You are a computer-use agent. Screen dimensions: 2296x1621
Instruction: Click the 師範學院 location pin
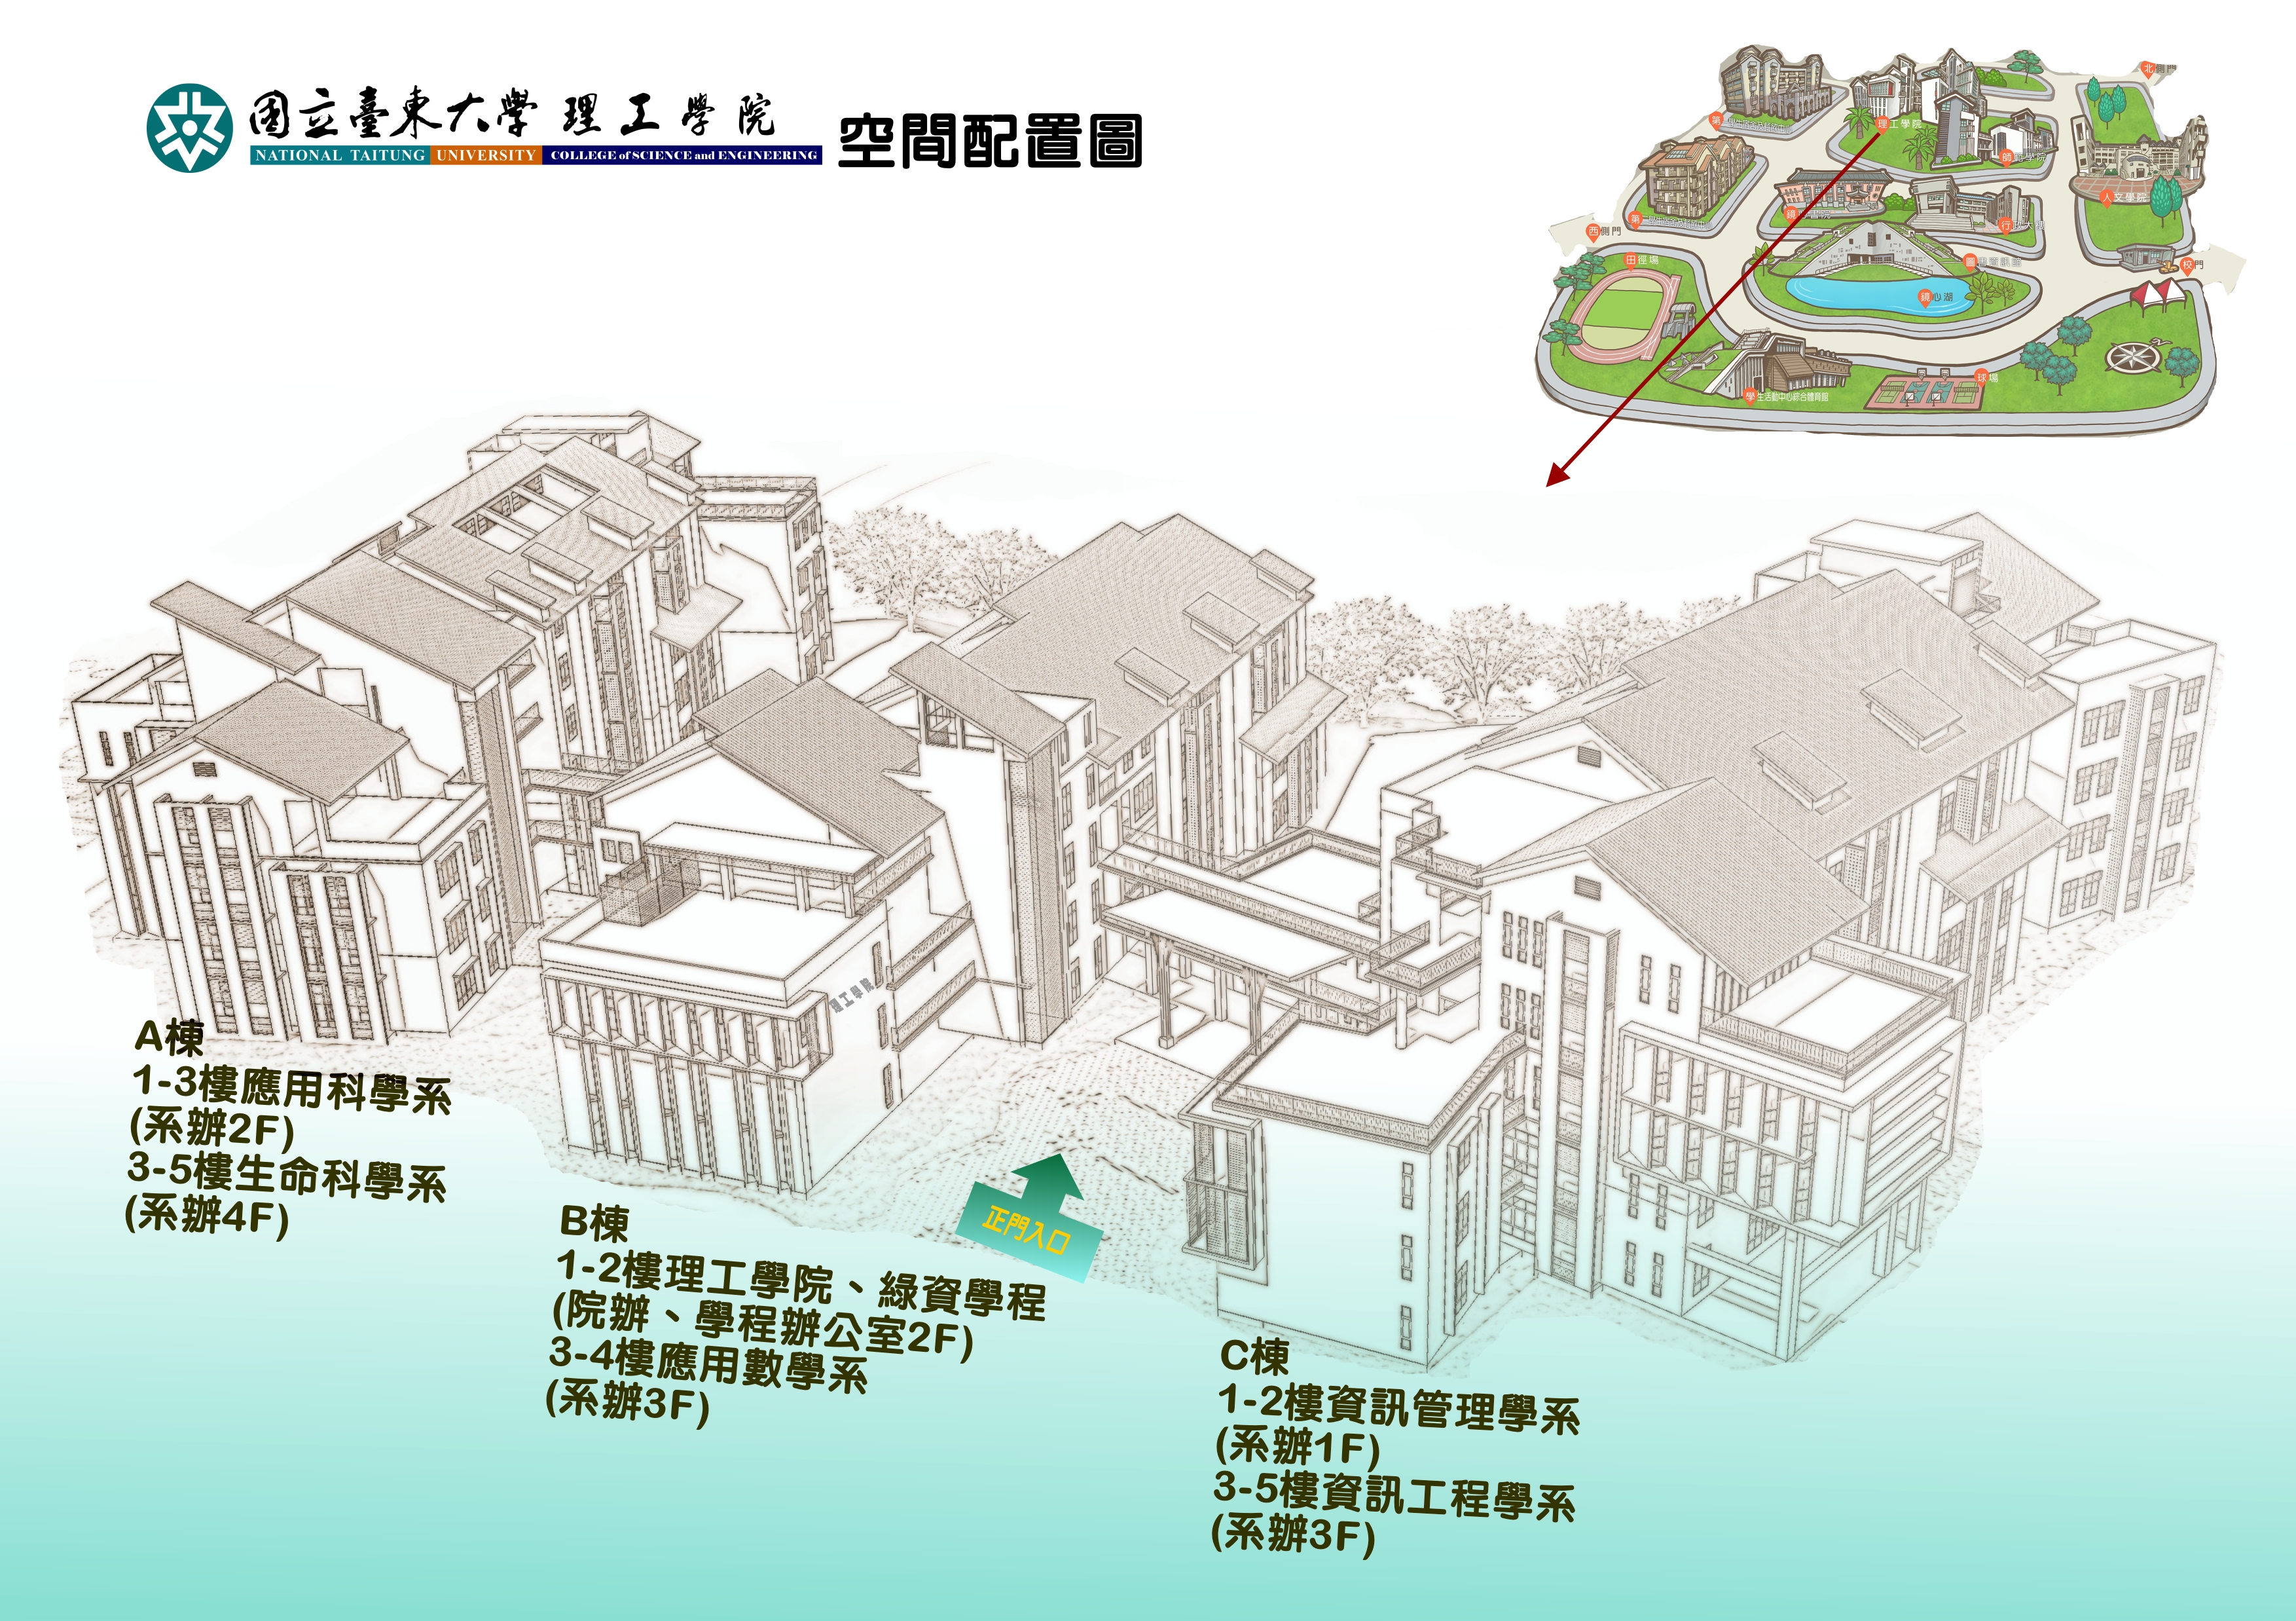pos(2006,157)
